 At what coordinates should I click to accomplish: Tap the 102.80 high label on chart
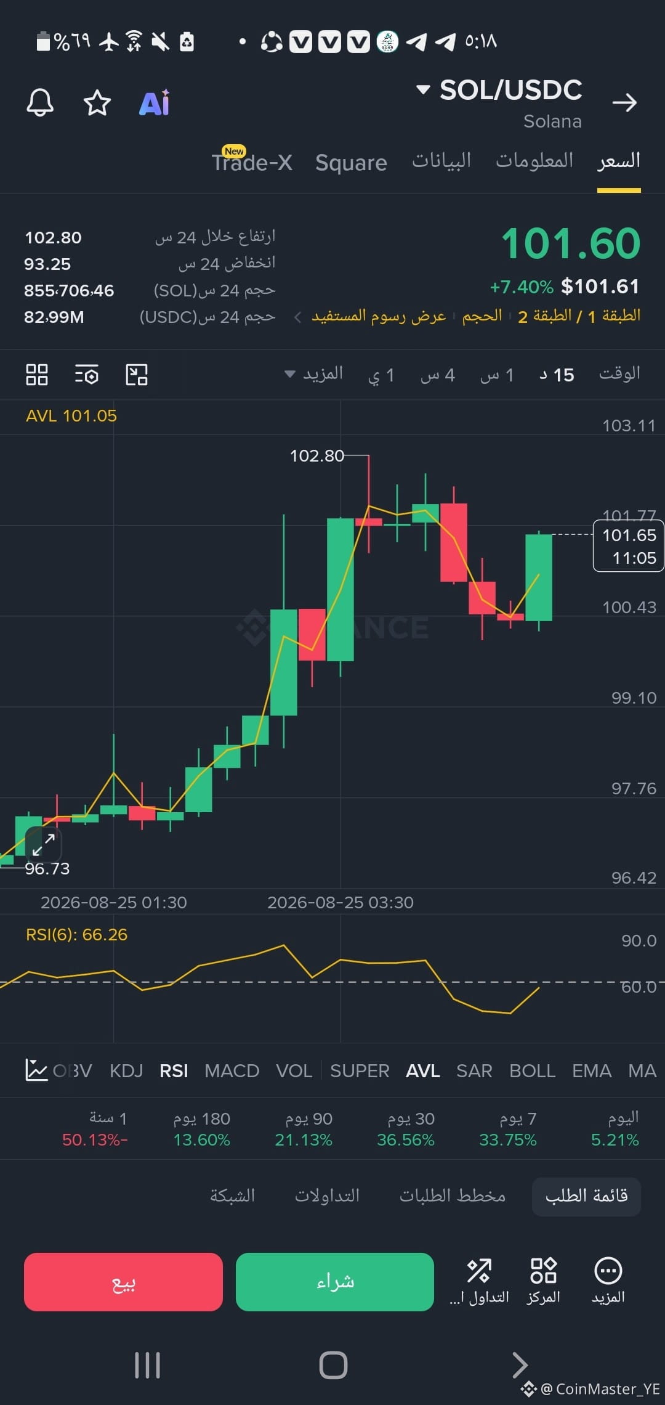(316, 456)
